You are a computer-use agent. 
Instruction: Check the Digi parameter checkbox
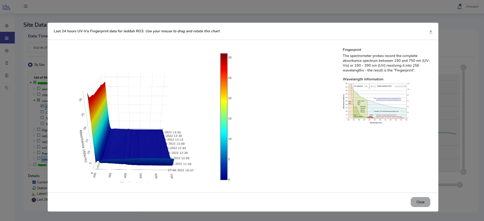[39, 130]
